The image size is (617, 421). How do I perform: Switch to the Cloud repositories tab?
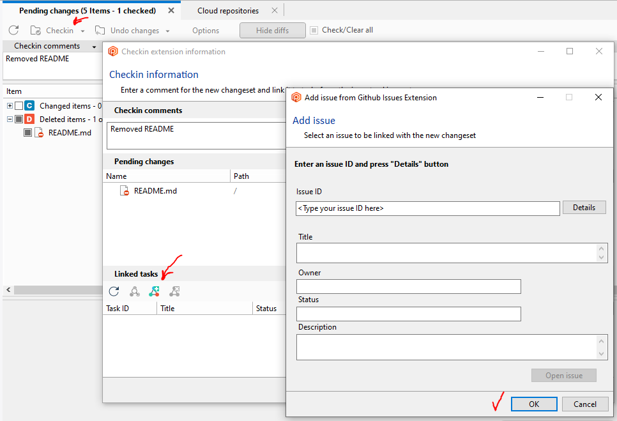pos(228,11)
